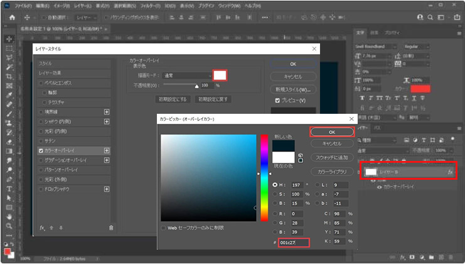Uncheck the カラーオーバーレイ checkbox

point(41,151)
